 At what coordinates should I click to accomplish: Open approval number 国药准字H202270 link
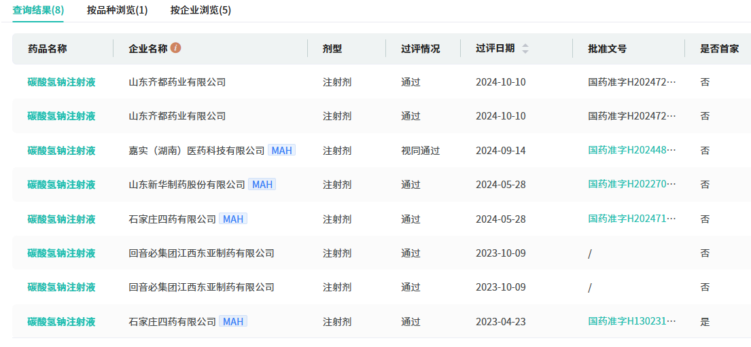point(632,185)
